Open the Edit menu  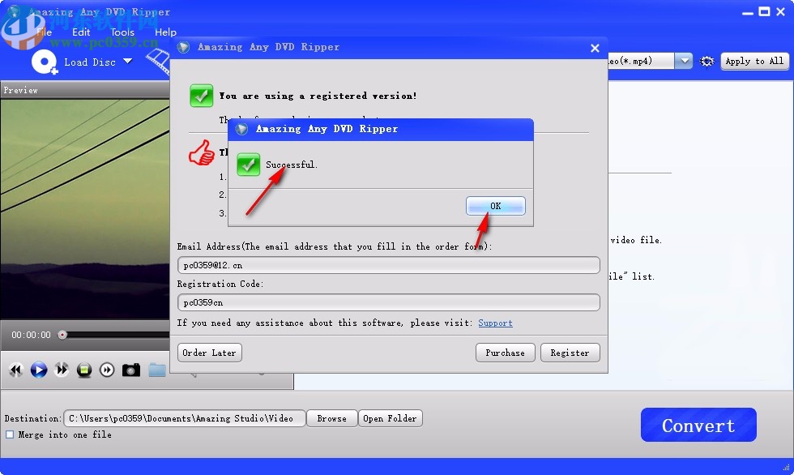click(x=80, y=32)
